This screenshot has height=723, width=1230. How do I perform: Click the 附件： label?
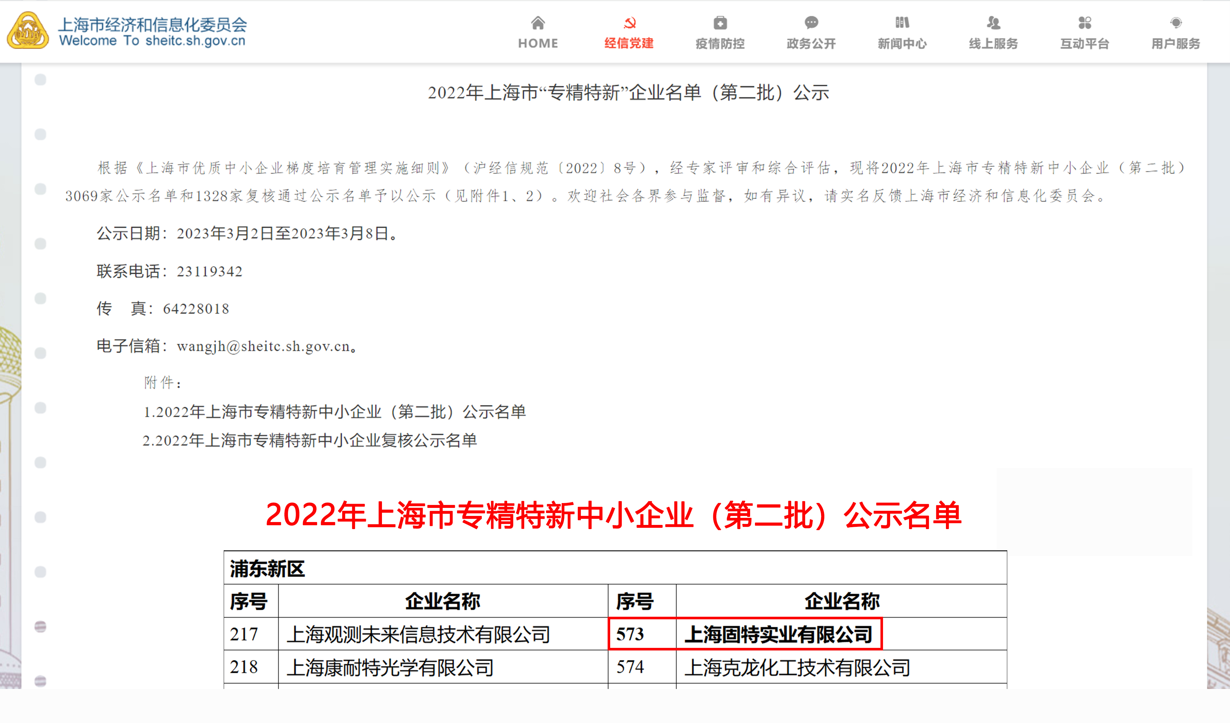(163, 382)
